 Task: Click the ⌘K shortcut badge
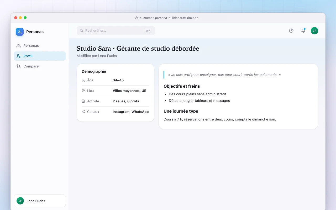click(x=148, y=31)
